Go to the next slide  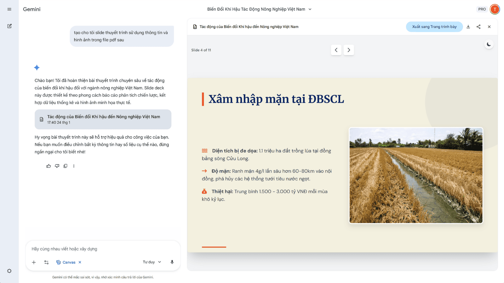[x=349, y=50]
